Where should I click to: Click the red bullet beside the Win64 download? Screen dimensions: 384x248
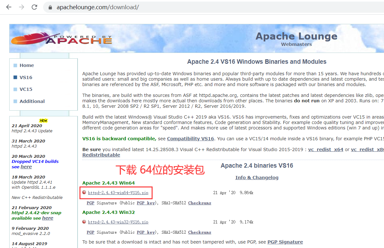click(84, 192)
